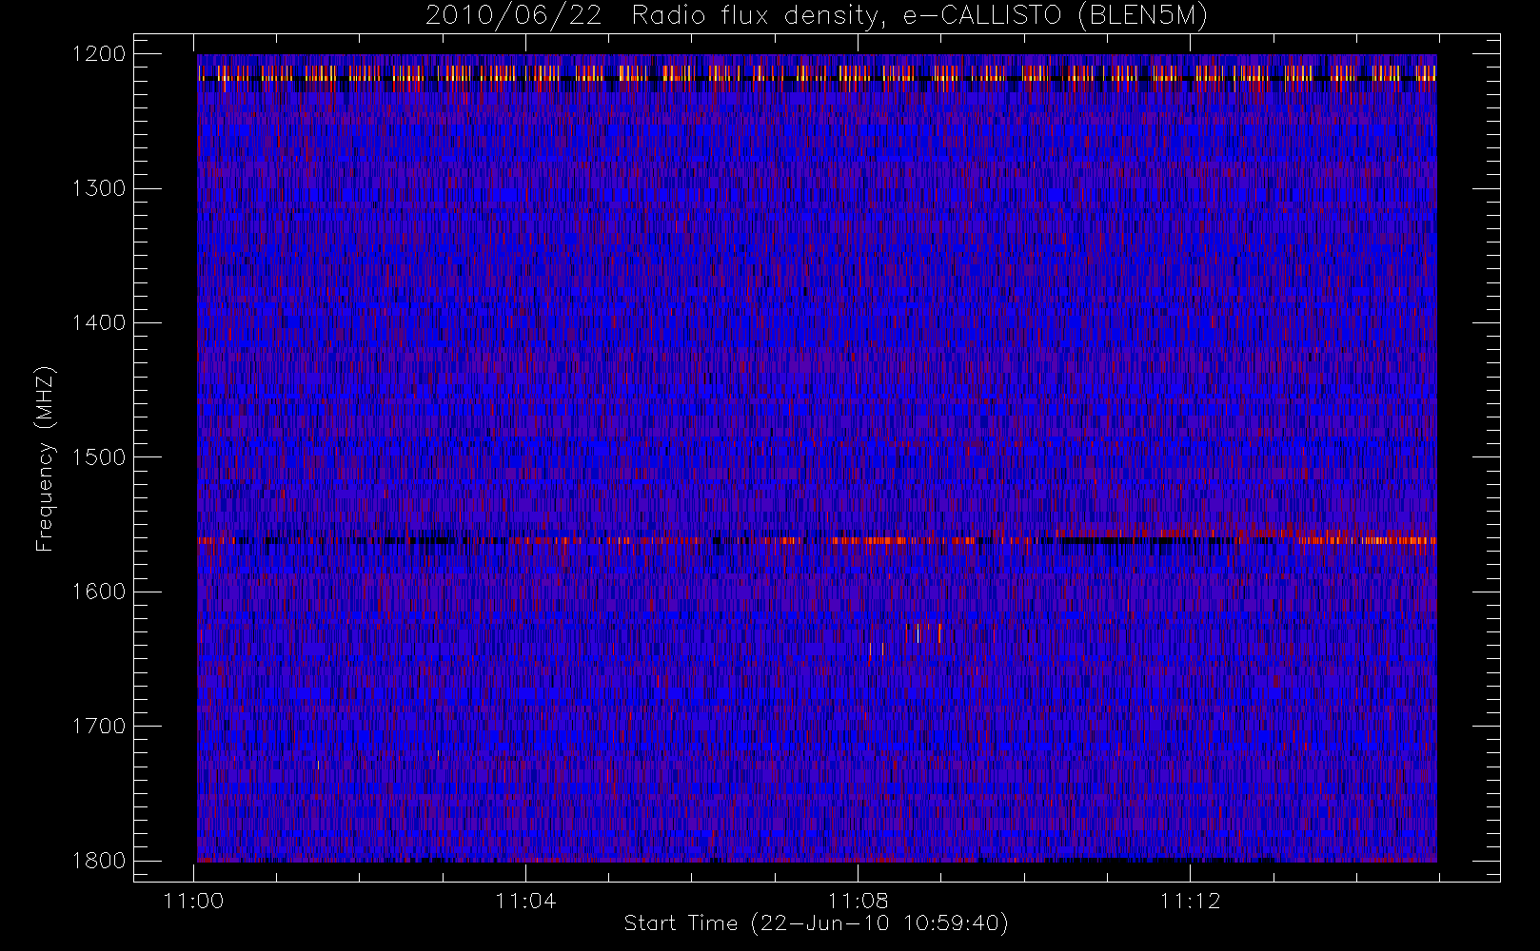Viewport: 1540px width, 951px height.
Task: Click the 1400 frequency tick label
Action: tap(99, 322)
